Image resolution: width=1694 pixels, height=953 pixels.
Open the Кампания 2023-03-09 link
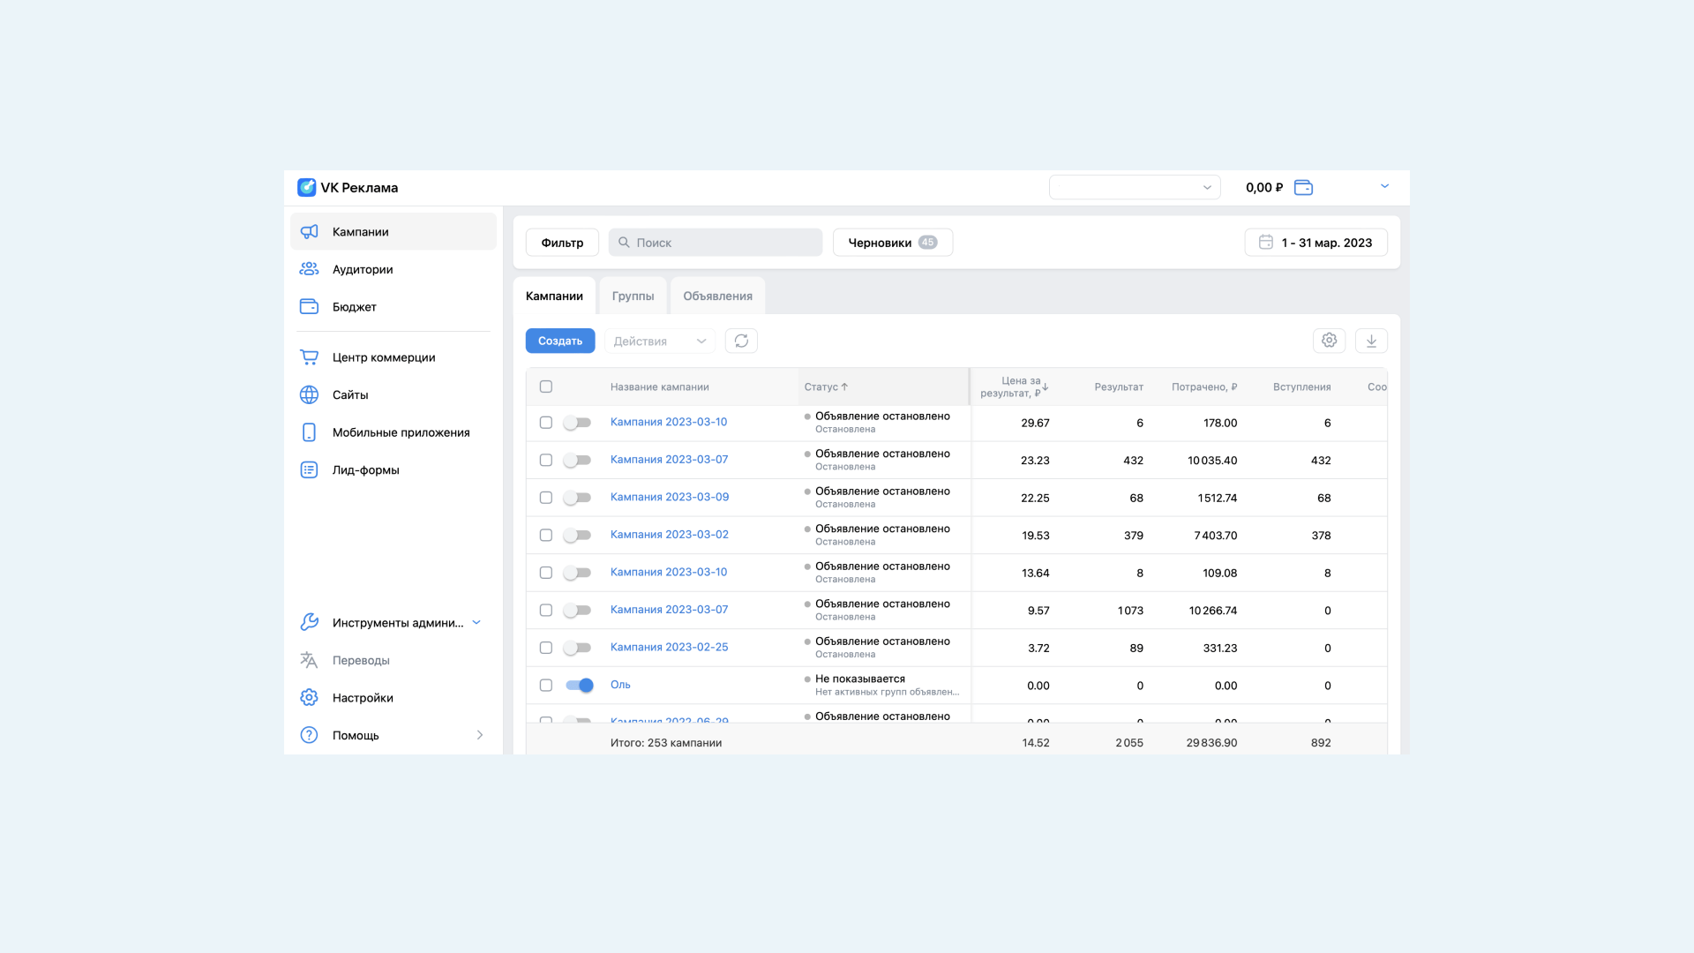670,497
